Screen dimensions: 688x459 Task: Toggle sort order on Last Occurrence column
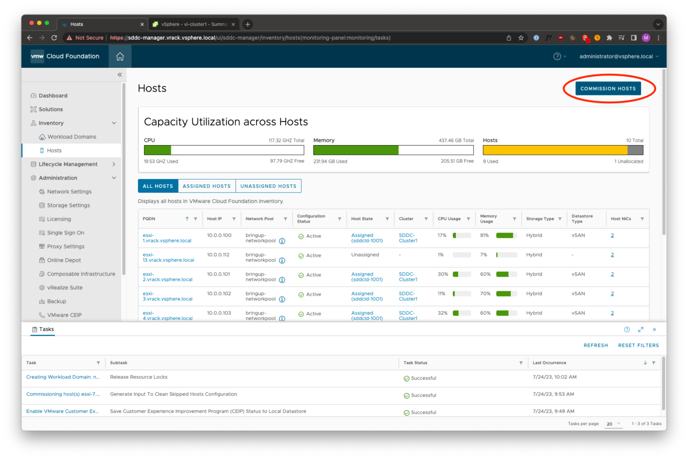click(645, 363)
